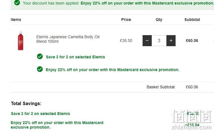Image resolution: width=214 pixels, height=132 pixels.
Task: Click the £38.50 unit price
Action: coord(126,41)
